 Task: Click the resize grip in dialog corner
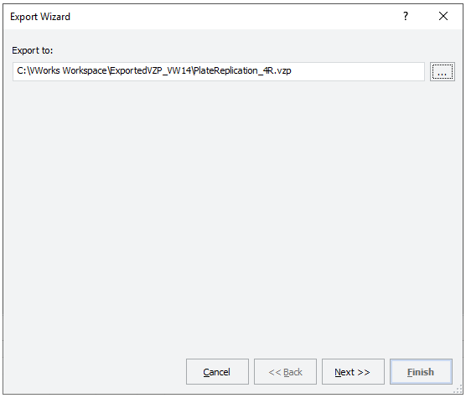(458, 390)
